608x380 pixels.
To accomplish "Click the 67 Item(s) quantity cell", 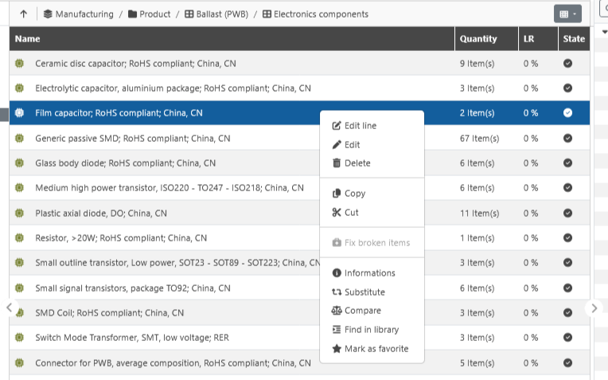I will [479, 138].
